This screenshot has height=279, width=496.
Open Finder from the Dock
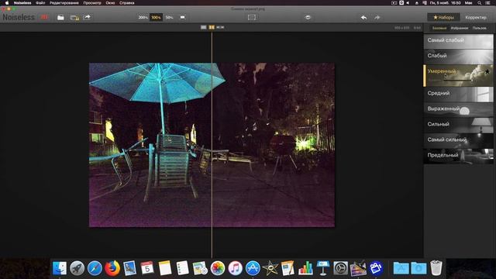(x=60, y=268)
